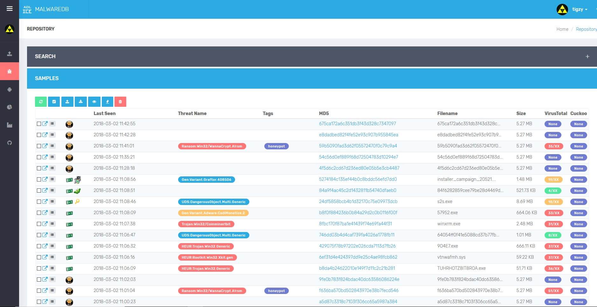Check the box for vtnwafmh.sys row
Image resolution: width=597 pixels, height=307 pixels.
tap(39, 257)
